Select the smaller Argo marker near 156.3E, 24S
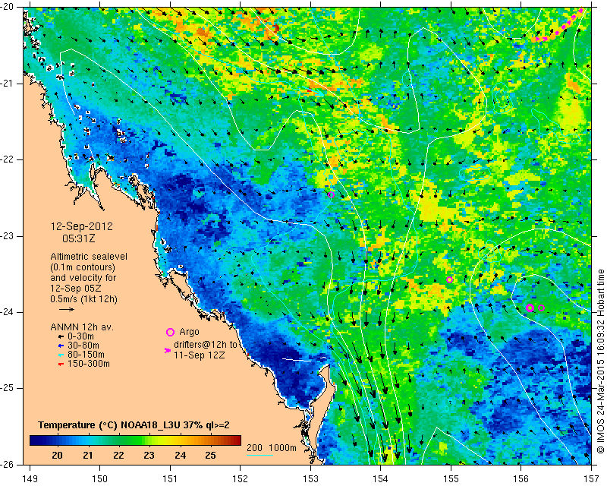 coord(542,308)
